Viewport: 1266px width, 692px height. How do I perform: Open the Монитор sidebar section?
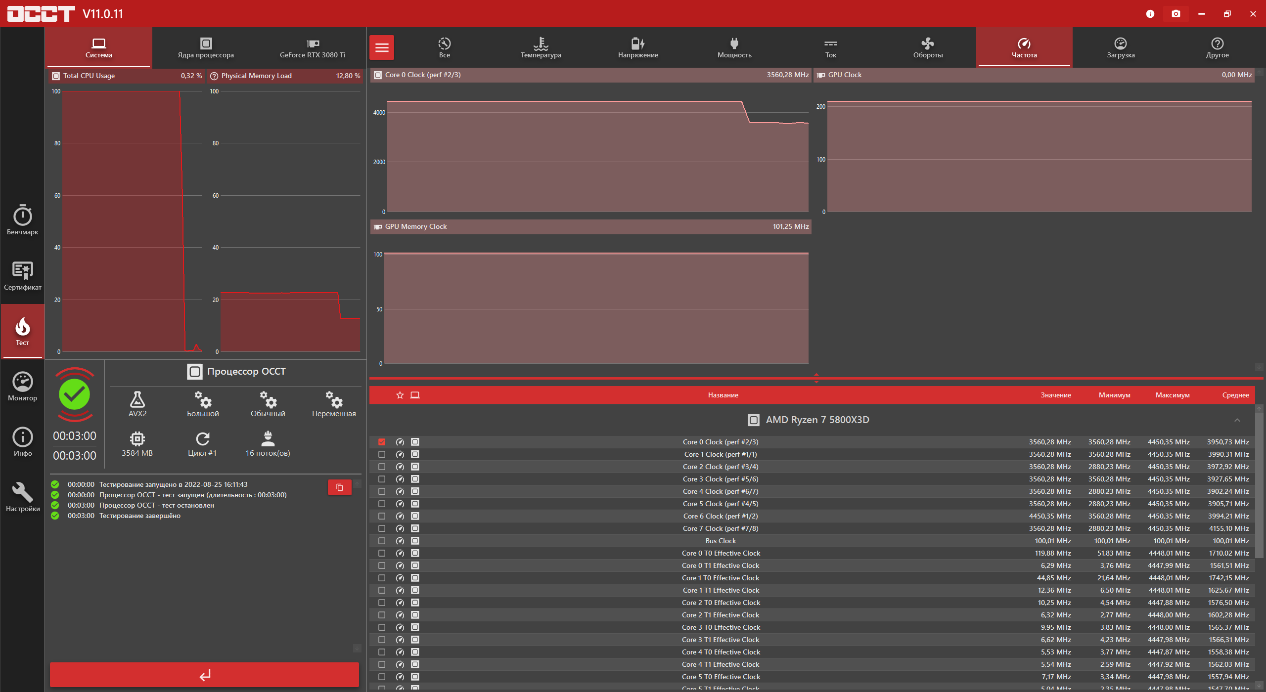click(x=22, y=386)
